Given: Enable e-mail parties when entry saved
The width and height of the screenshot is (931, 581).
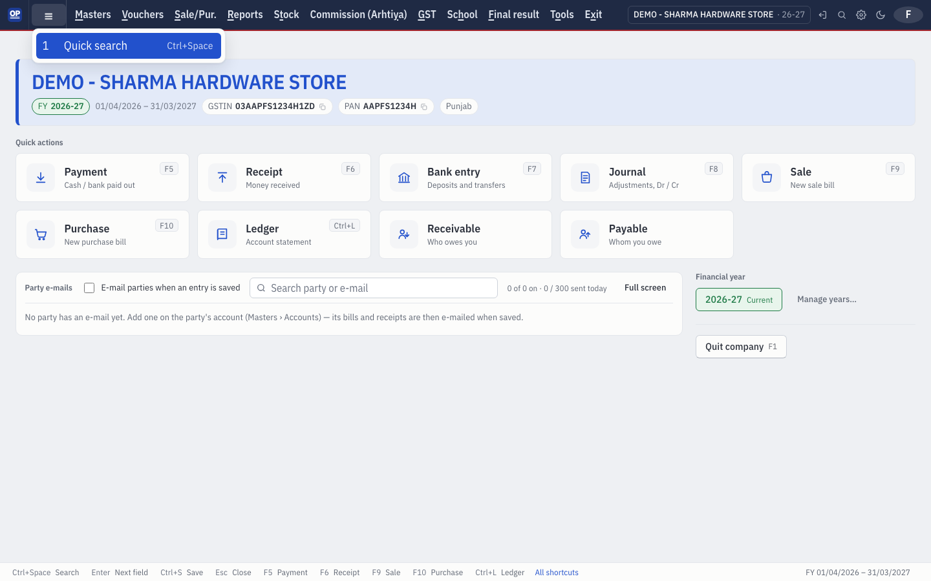Looking at the screenshot, I should (89, 288).
